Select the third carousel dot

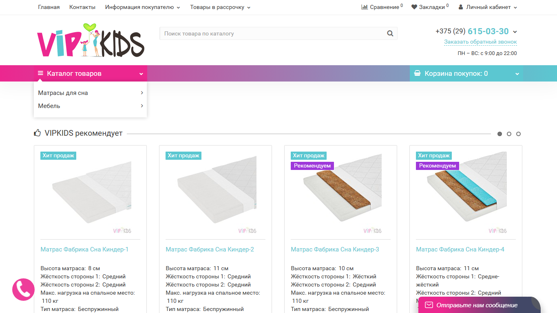coord(518,134)
